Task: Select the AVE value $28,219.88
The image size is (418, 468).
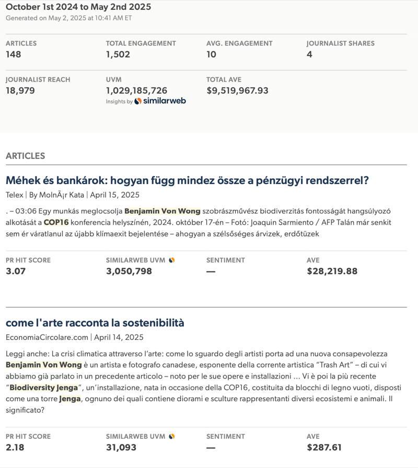Action: tap(332, 271)
